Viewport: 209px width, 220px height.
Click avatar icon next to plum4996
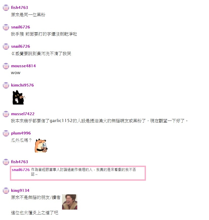pyautogui.click(x=6, y=133)
